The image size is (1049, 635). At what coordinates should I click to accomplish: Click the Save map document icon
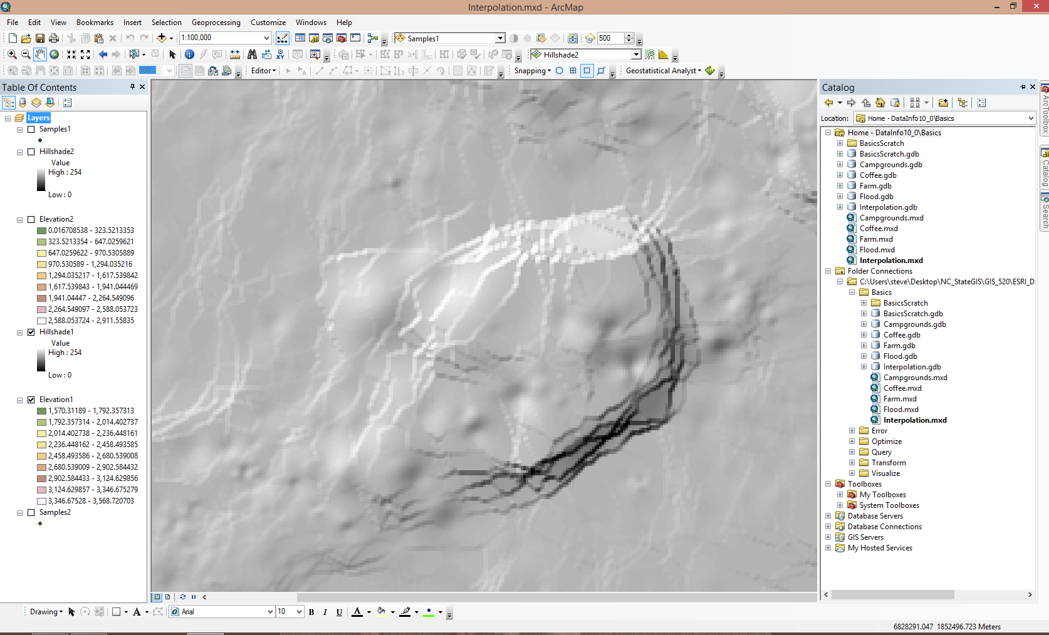[x=39, y=38]
